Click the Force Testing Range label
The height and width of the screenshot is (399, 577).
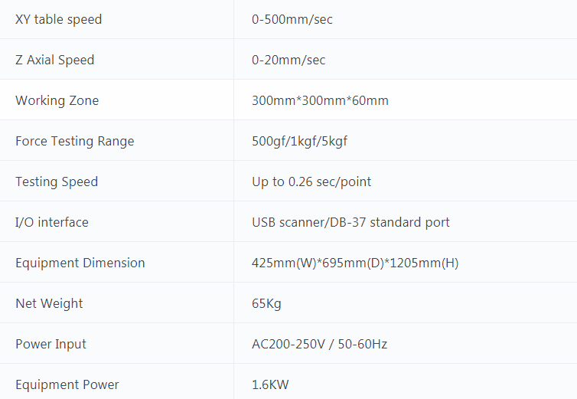(74, 141)
